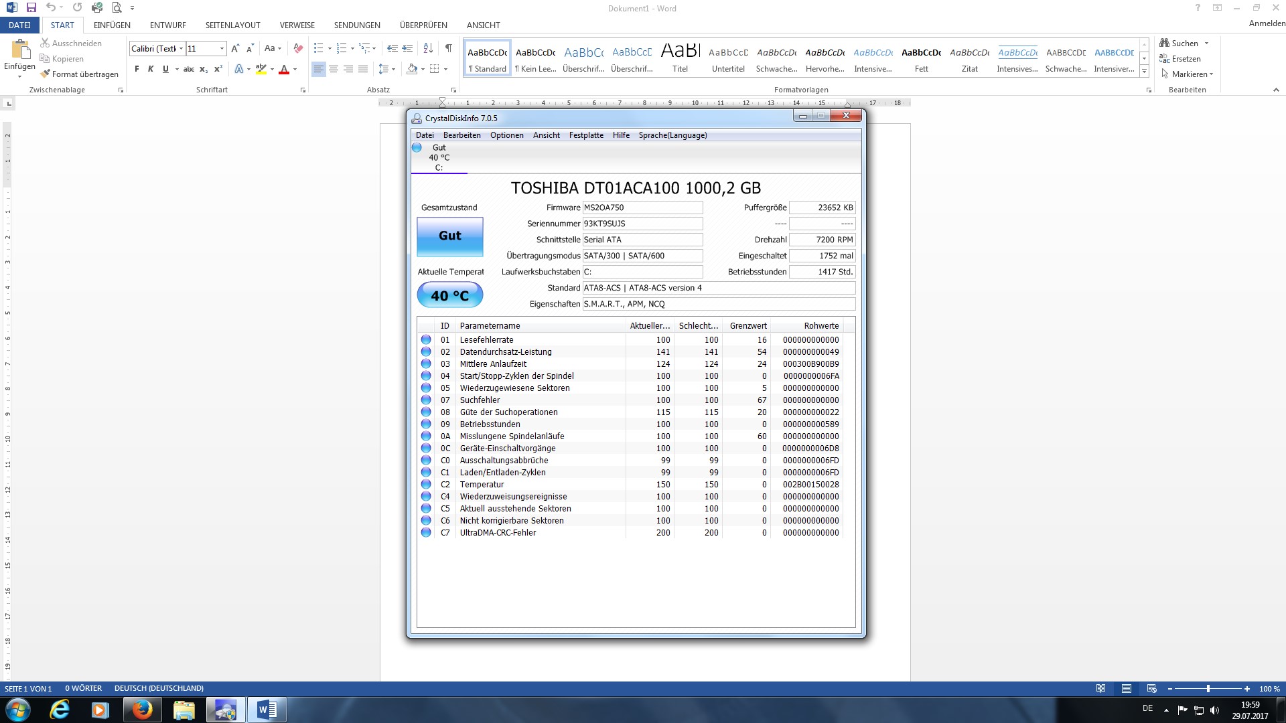Switch to web layout view in status bar

coord(1152,689)
